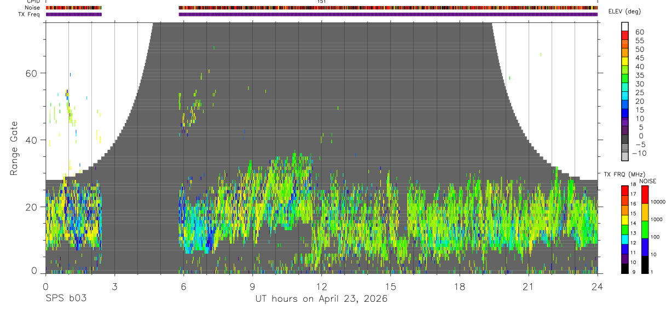Click the 24 tick on UT hours axis
The height and width of the screenshot is (310, 672).
(x=598, y=286)
